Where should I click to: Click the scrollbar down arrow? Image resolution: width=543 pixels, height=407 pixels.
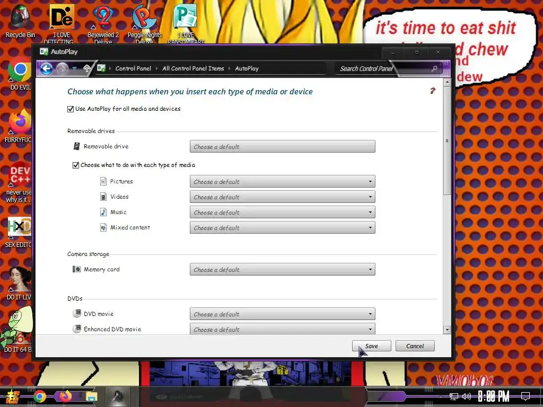(x=447, y=330)
